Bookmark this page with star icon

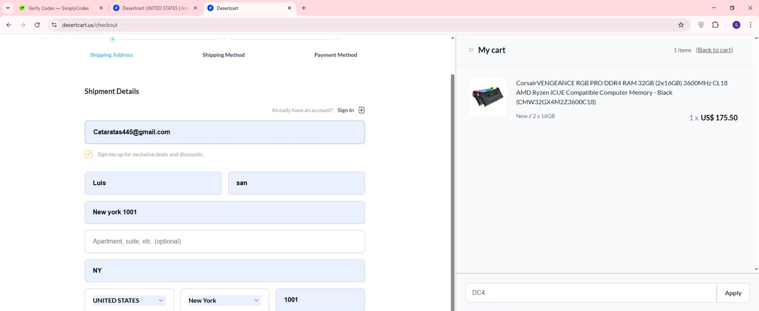click(x=681, y=25)
